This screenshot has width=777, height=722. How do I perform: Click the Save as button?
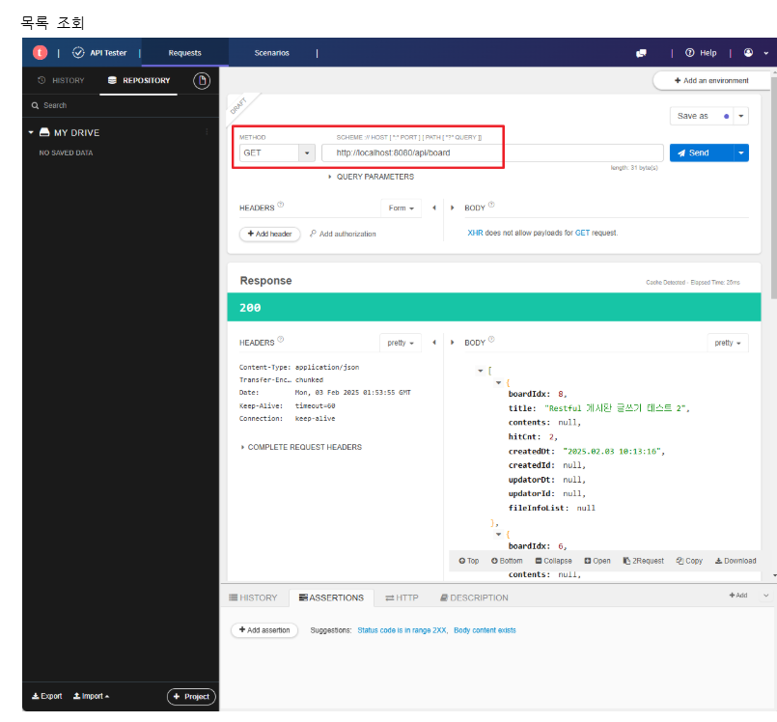click(702, 116)
